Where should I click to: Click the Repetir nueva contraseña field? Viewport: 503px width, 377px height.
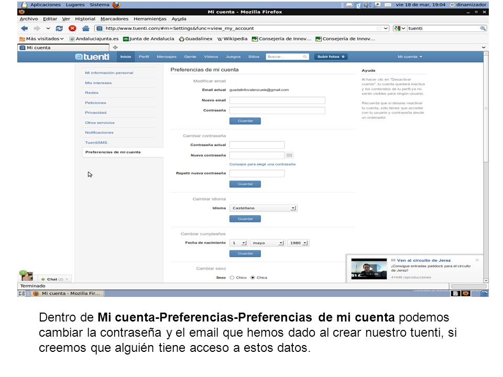click(257, 173)
